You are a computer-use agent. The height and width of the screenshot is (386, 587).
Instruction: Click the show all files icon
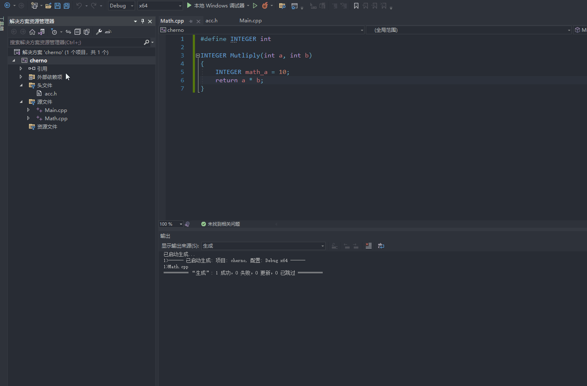pos(87,32)
